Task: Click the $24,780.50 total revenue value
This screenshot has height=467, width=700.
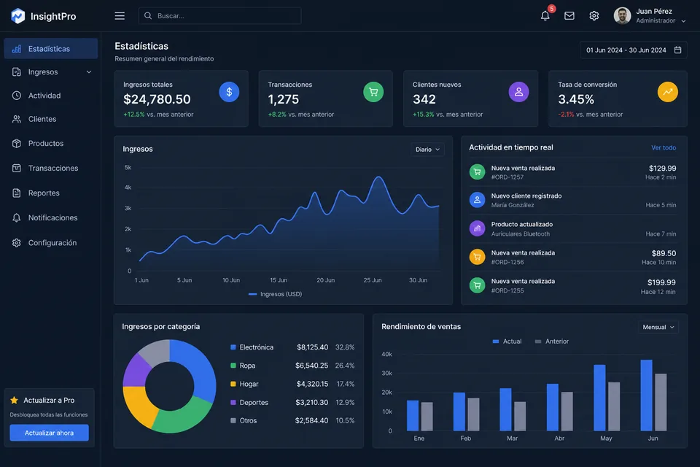Action: (157, 99)
